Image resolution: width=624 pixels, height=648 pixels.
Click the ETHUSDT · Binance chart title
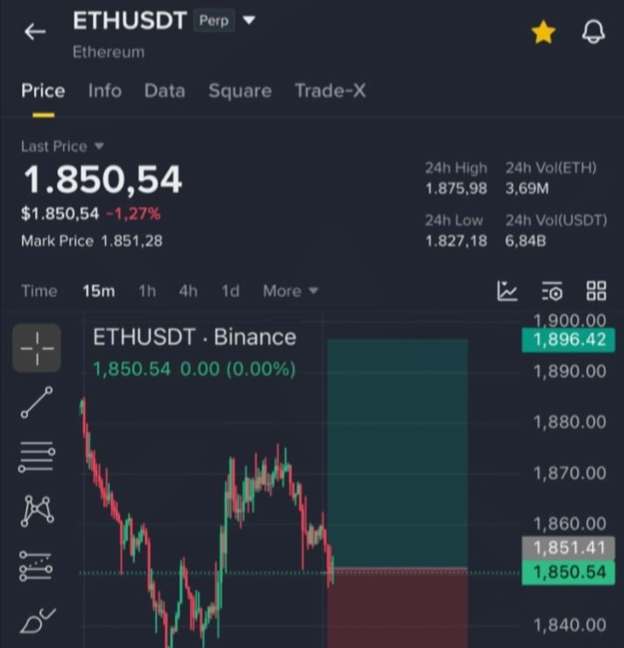[195, 337]
